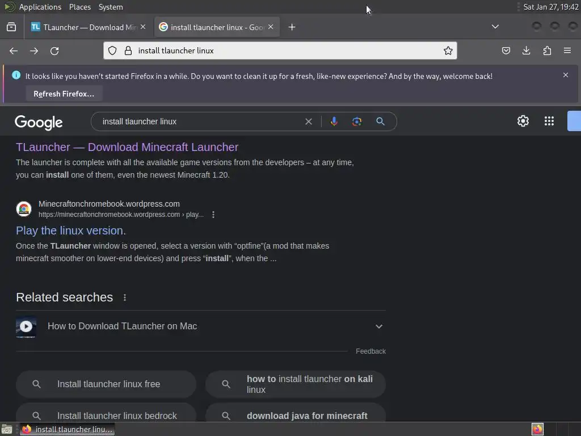
Task: Open tracking protection shield icon
Action: pyautogui.click(x=112, y=51)
